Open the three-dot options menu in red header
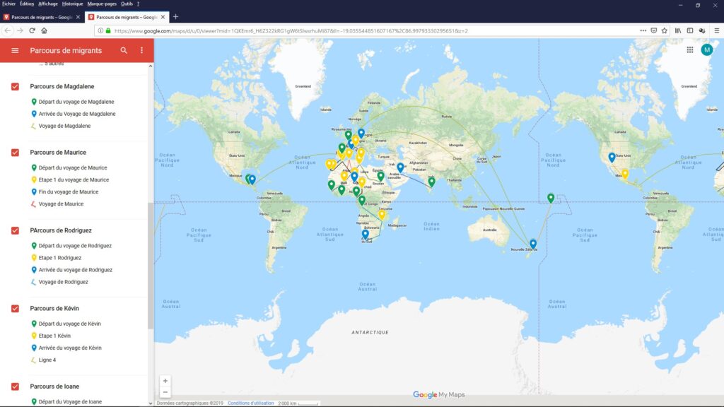 point(141,51)
